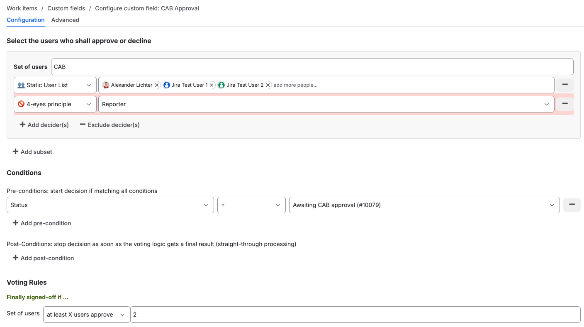Click the 'Finally signed-off if ...' text
584x327 pixels.
[x=38, y=297]
